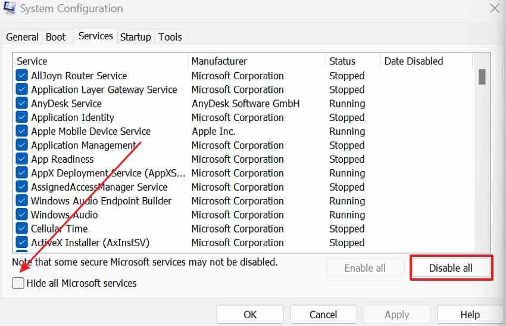Uncheck AppX Deployment Service checkbox
Viewport: 506px width, 326px height.
point(21,173)
